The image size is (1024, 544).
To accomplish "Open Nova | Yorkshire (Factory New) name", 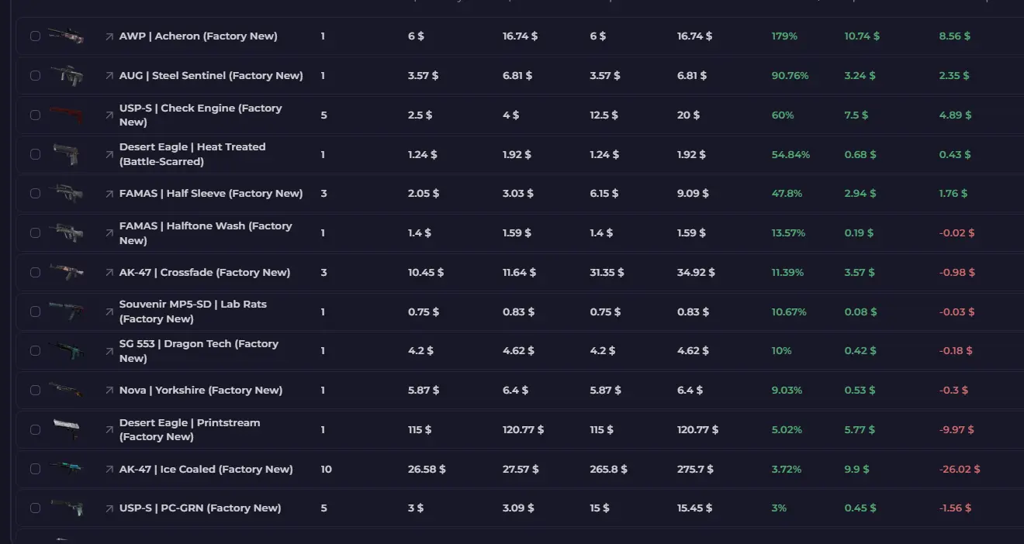I will pos(201,391).
